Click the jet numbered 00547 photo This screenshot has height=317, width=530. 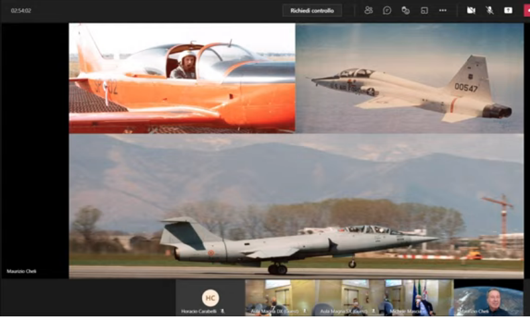click(409, 78)
